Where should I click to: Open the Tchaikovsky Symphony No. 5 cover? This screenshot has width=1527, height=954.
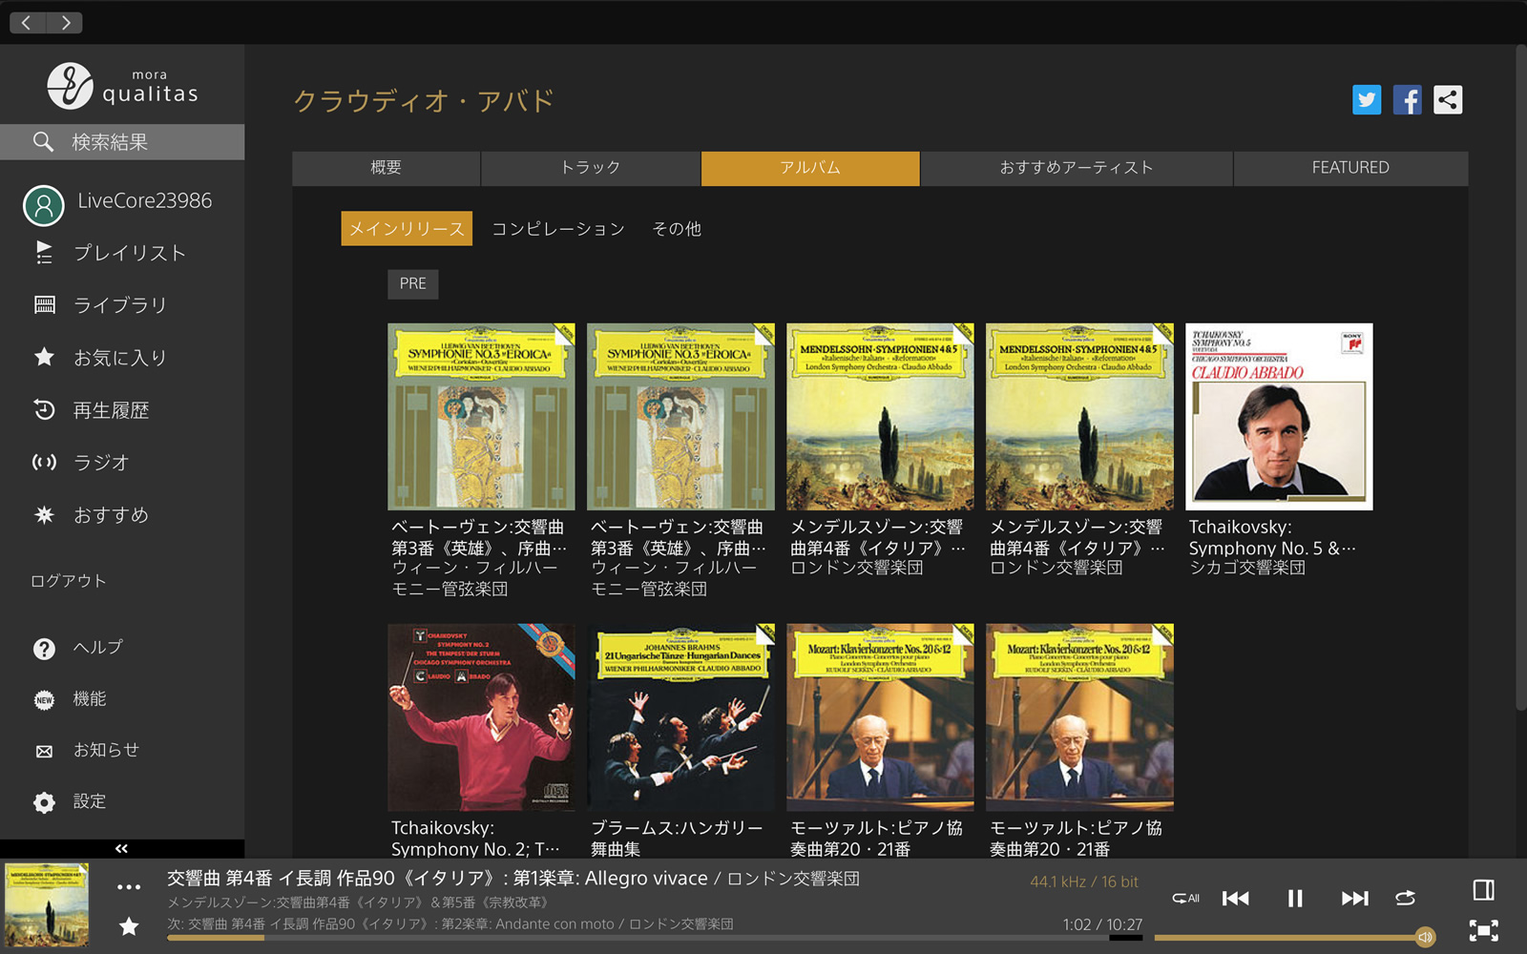[x=1279, y=417]
